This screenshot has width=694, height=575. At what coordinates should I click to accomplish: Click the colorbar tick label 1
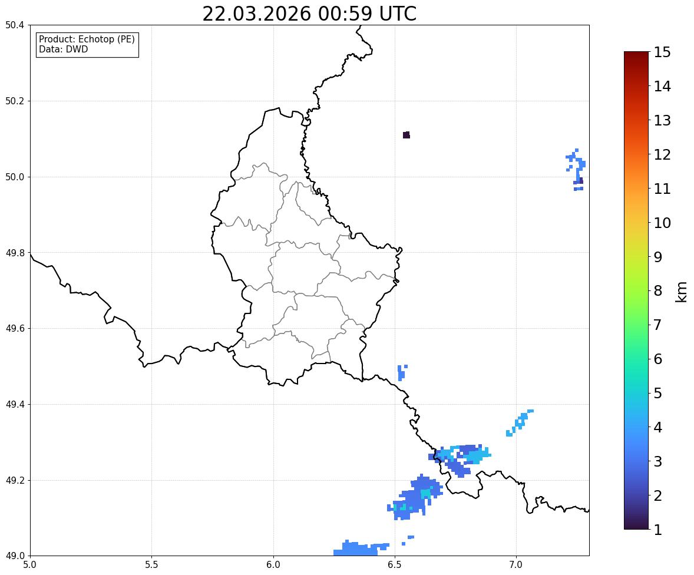[658, 530]
